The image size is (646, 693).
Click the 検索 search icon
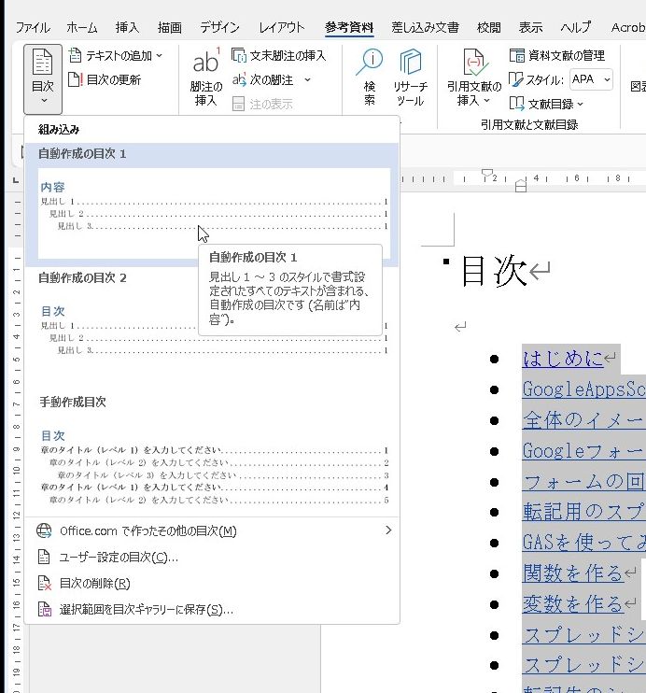370,77
